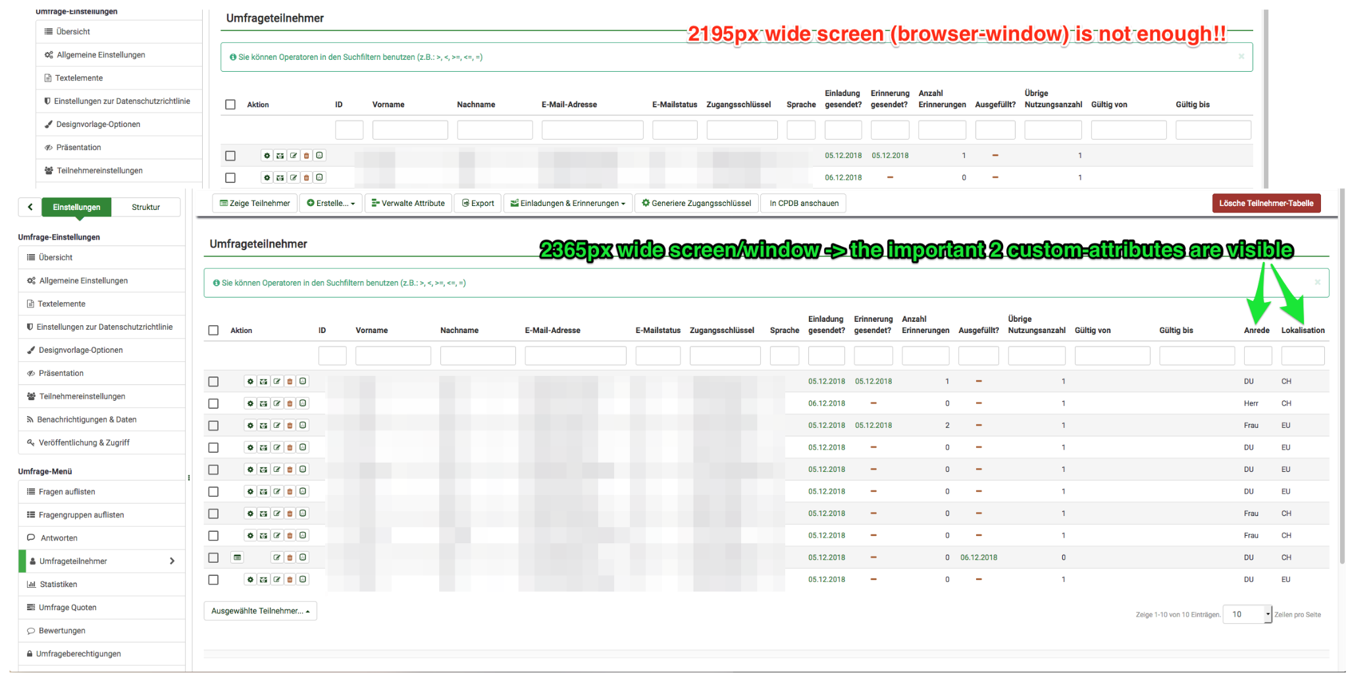Click envelope icon in lower row with 1 reminder

263,381
